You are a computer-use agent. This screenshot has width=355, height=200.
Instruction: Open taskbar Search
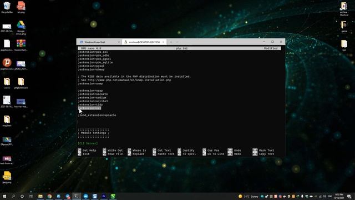pos(13,196)
